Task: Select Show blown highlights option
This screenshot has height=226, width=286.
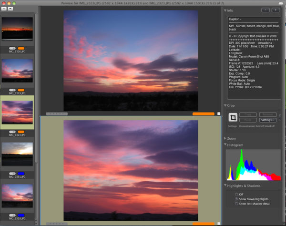Action: pos(236,199)
